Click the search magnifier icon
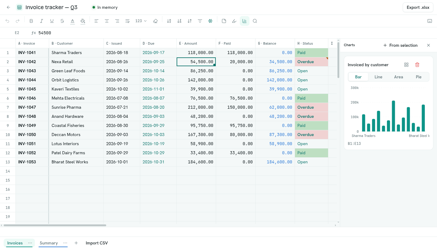This screenshot has height=249, width=437. click(x=255, y=21)
